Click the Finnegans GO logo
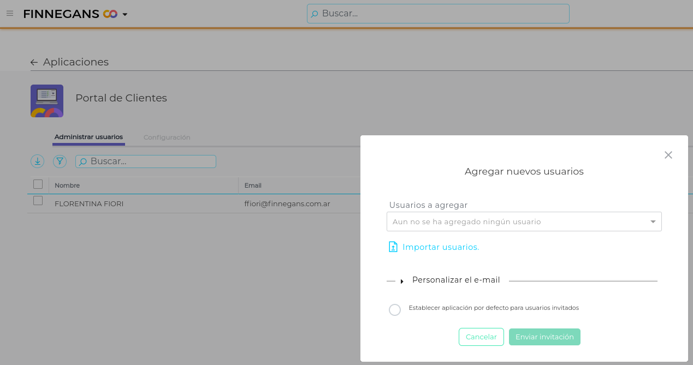Viewport: 693px width, 365px height. click(x=70, y=14)
